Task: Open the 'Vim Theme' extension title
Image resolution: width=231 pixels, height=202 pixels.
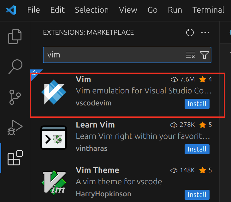Action: pos(98,170)
